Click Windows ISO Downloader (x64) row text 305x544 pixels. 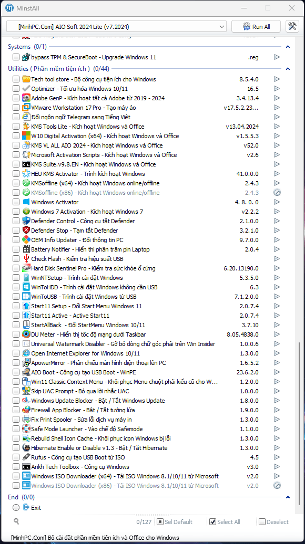coord(125,476)
